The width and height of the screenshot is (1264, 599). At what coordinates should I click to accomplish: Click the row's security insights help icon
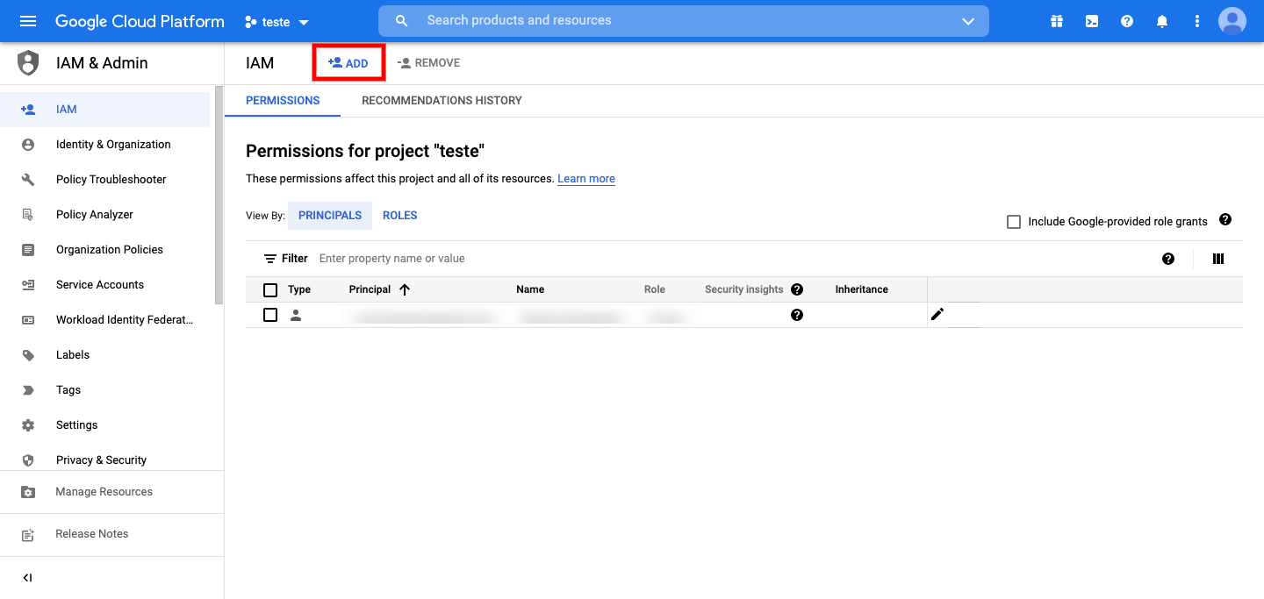coord(797,315)
